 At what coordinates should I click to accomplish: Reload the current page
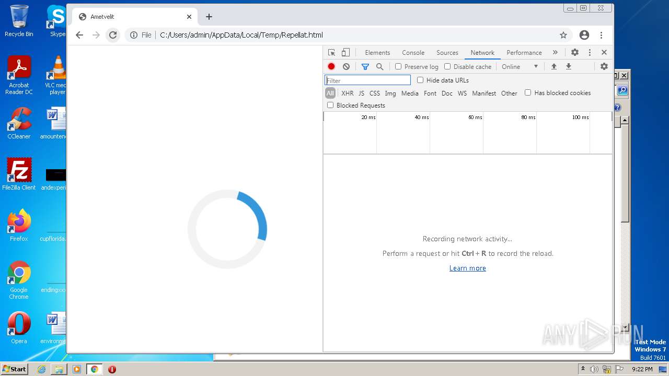coord(113,35)
